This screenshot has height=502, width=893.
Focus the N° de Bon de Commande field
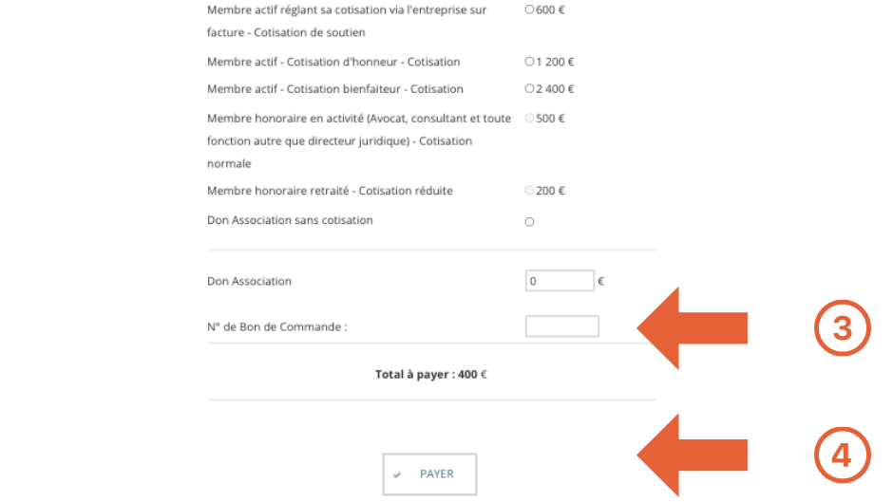(x=561, y=326)
